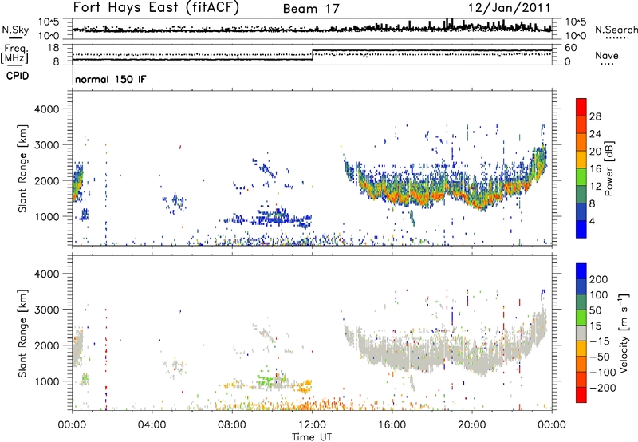Click the '4000' tick on the power panel
The width and height of the screenshot is (638, 442).
46,109
